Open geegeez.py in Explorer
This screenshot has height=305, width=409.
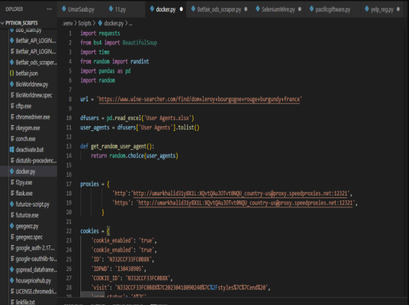point(27,226)
